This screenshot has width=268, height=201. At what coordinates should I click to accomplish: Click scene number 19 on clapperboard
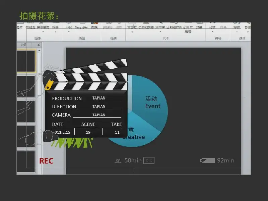88,132
